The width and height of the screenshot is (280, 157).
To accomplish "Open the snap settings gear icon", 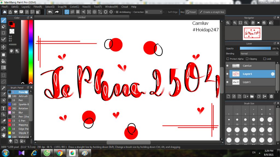I will click(111, 12).
